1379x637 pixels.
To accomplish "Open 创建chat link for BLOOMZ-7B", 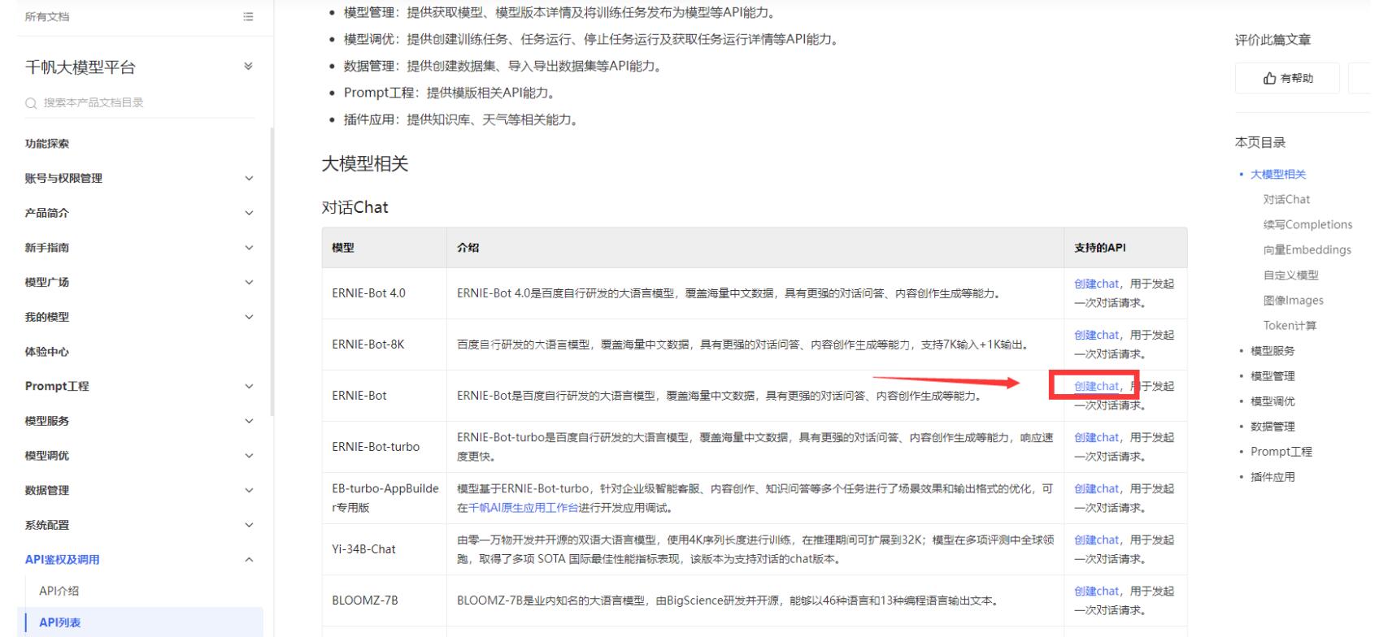I will (x=1096, y=591).
